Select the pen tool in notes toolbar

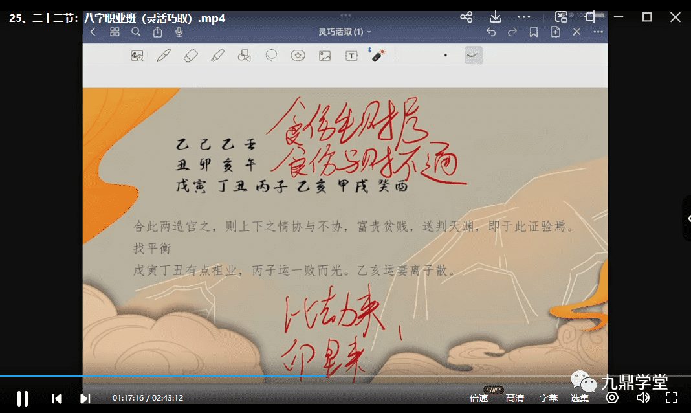163,56
